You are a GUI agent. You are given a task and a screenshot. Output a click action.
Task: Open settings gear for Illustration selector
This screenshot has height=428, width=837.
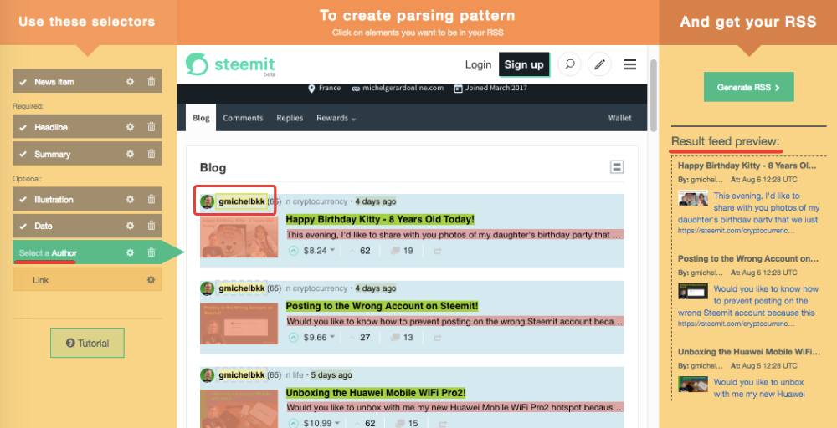click(130, 199)
